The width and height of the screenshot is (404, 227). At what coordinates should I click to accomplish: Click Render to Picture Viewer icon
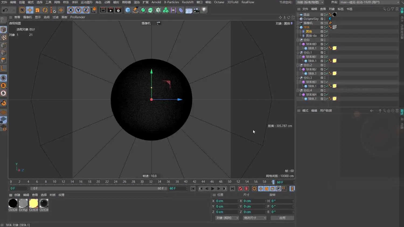pyautogui.click(x=110, y=10)
